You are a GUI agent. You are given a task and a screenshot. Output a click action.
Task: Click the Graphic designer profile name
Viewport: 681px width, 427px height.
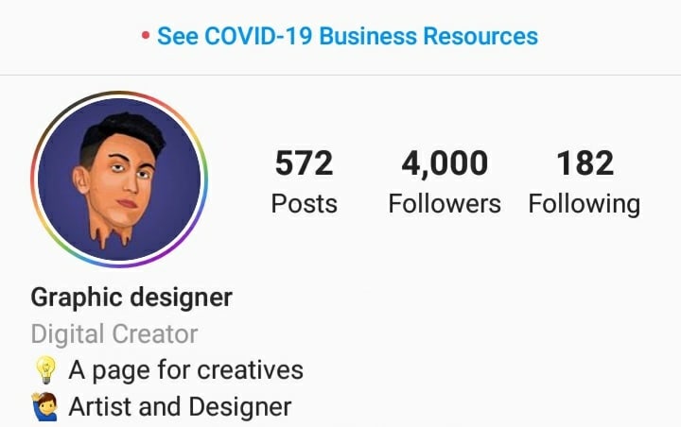pyautogui.click(x=131, y=299)
